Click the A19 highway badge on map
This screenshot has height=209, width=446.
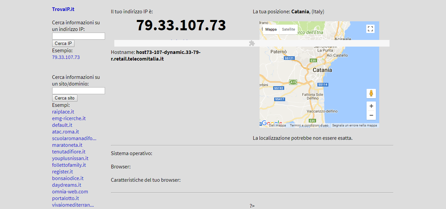(x=293, y=82)
